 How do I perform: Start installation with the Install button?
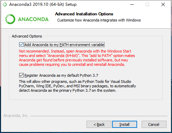point(124,124)
